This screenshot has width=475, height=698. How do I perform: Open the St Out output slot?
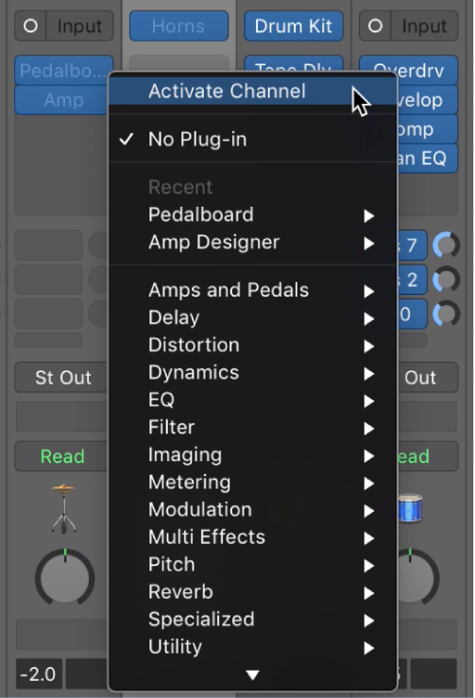point(62,378)
